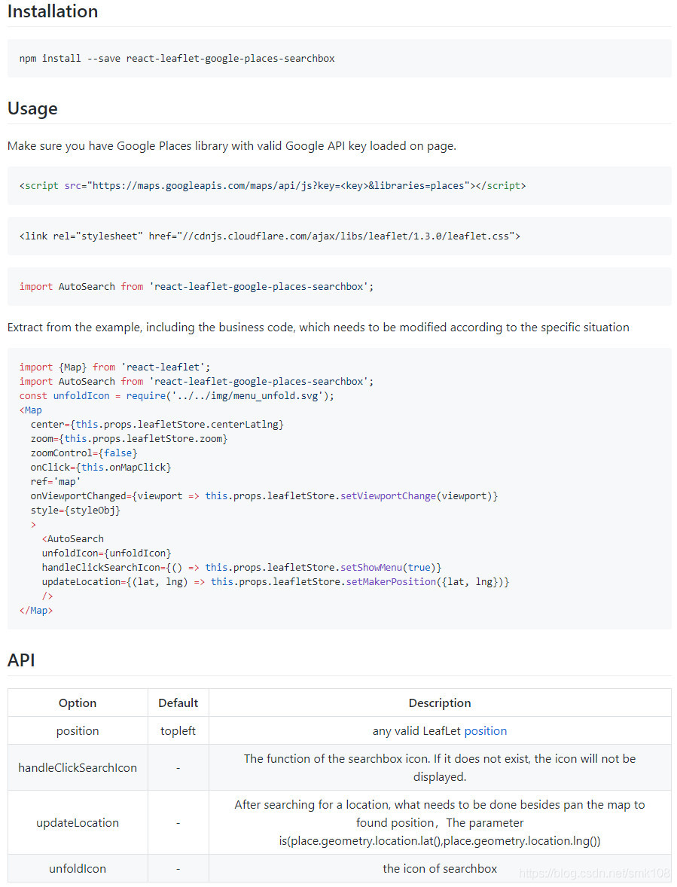The width and height of the screenshot is (677, 887).
Task: Click the API heading
Action: point(22,660)
